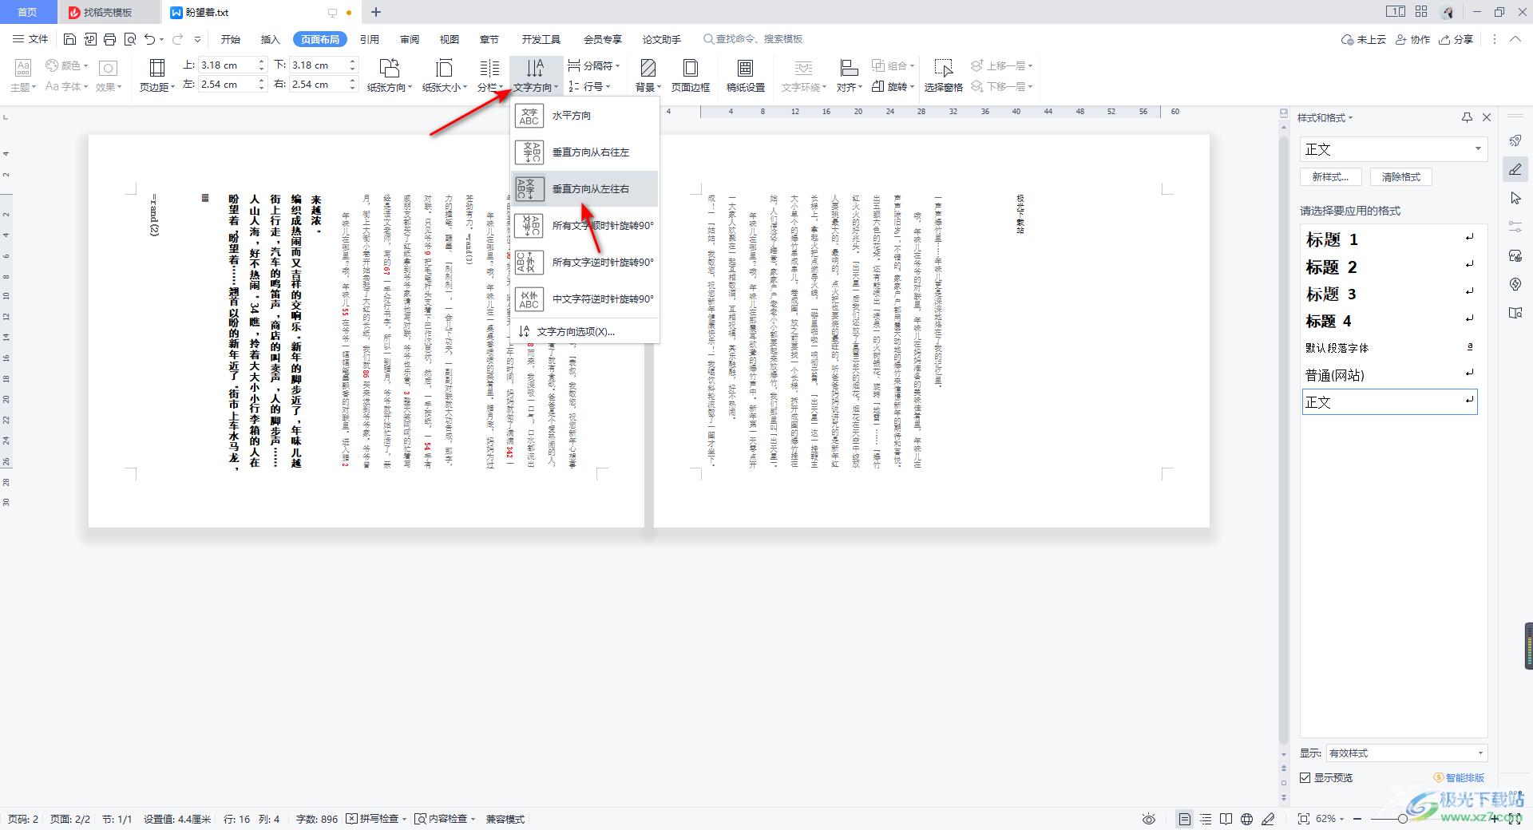Viewport: 1533px width, 830px height.
Task: Open the quick access customize dropdown arrow
Action: click(x=197, y=39)
